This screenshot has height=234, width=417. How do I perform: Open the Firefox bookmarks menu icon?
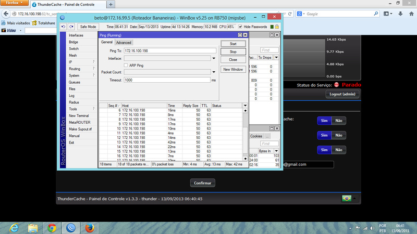(387, 14)
